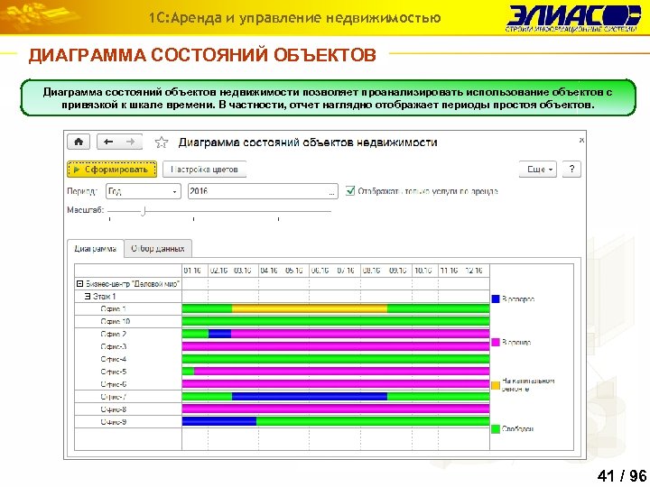Click the Масштаб slider handle
The image size is (650, 487).
(x=143, y=211)
